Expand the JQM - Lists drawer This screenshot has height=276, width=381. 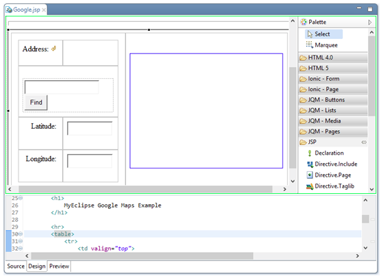[333, 110]
